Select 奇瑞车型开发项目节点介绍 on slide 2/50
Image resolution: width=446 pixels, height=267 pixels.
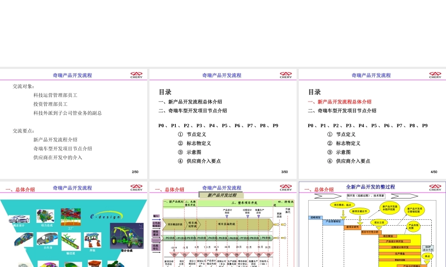coord(62,148)
